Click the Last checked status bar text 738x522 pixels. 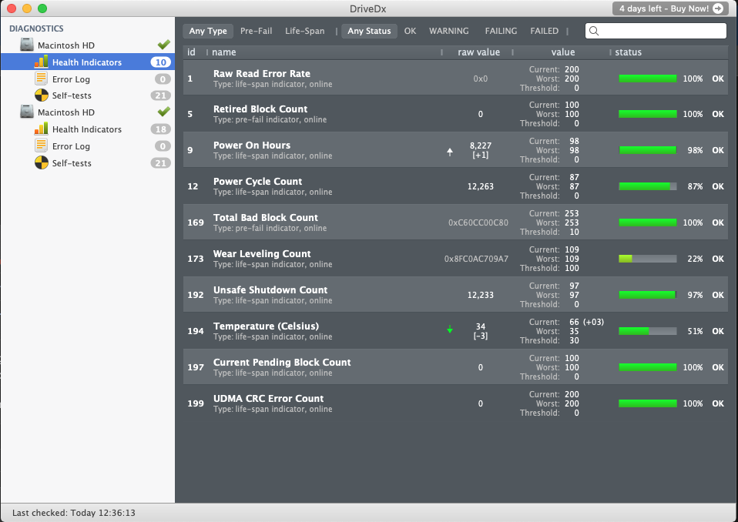(74, 513)
